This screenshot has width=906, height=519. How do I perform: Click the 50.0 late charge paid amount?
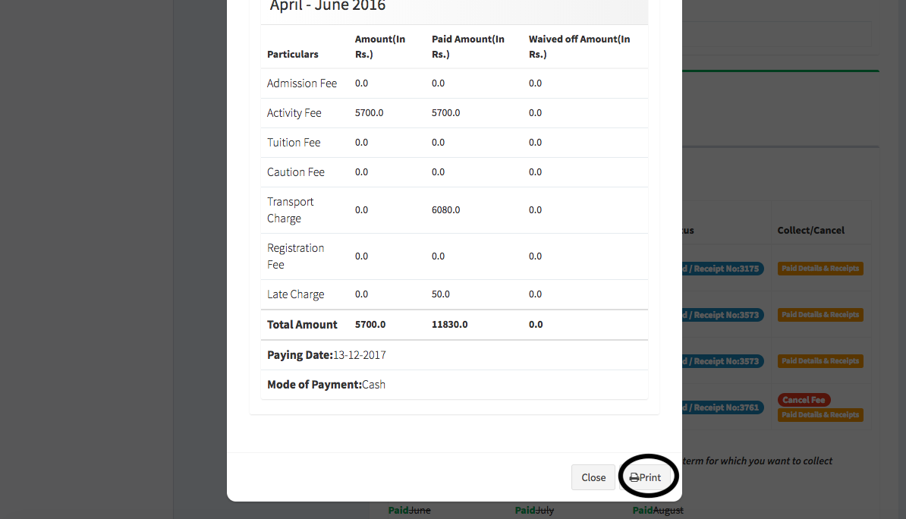coord(440,294)
